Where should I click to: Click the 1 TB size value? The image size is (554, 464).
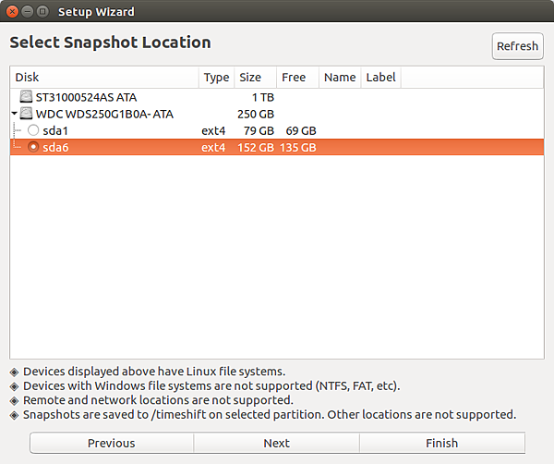coord(263,97)
